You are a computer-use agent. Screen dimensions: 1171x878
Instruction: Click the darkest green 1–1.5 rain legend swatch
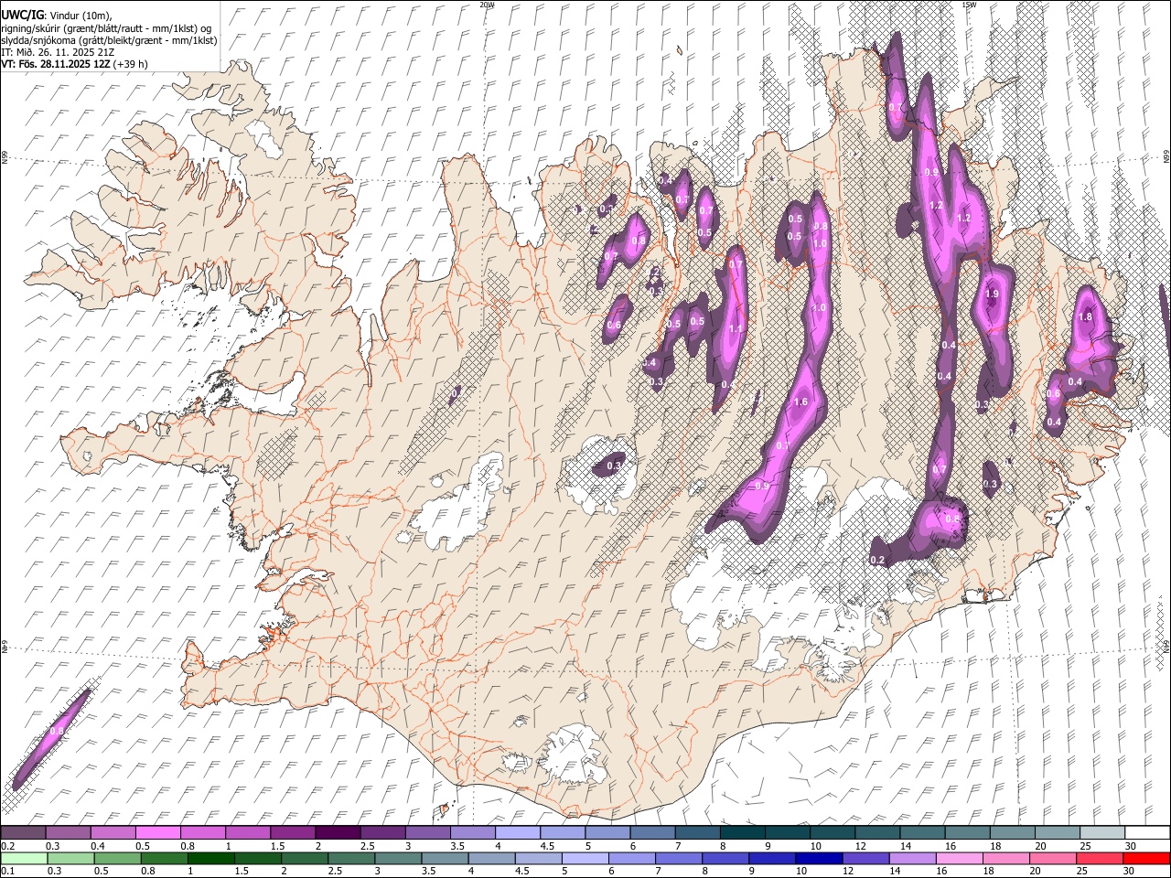(211, 858)
